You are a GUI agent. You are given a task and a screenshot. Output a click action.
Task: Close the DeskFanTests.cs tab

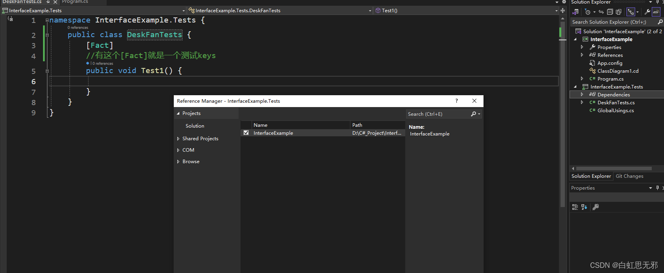55,2
